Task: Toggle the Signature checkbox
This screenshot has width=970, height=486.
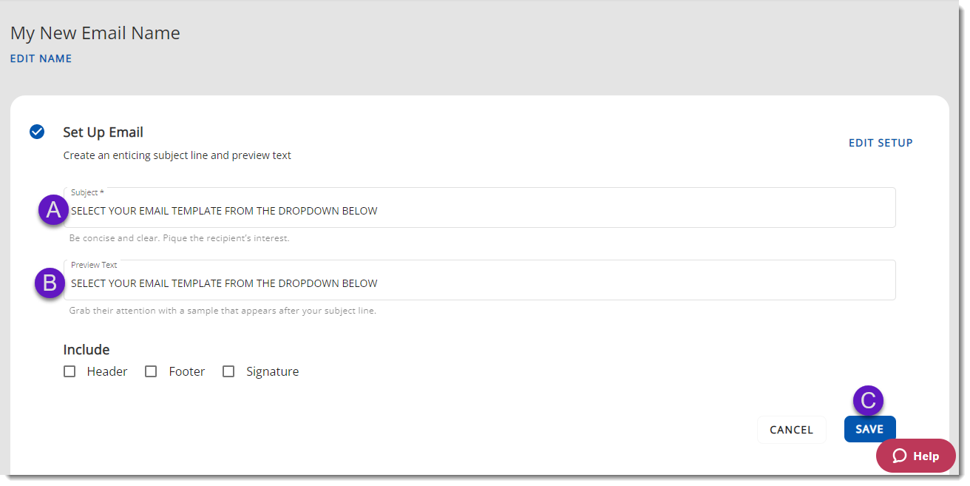Action: click(228, 371)
